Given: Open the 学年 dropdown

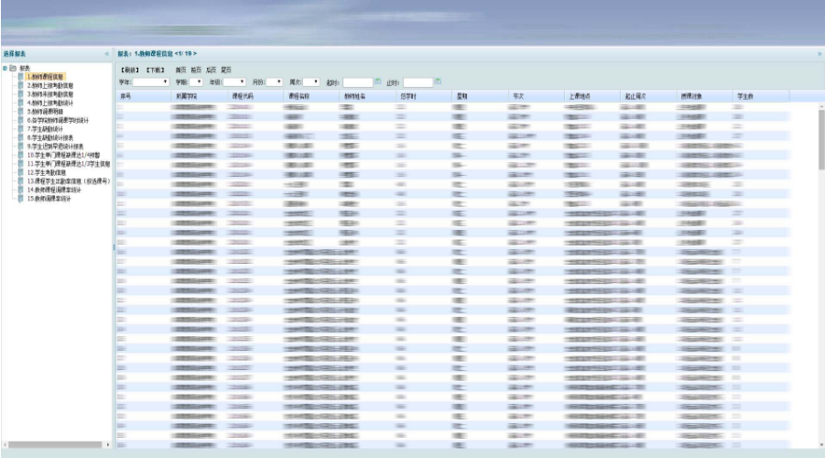Looking at the screenshot, I should click(x=151, y=82).
